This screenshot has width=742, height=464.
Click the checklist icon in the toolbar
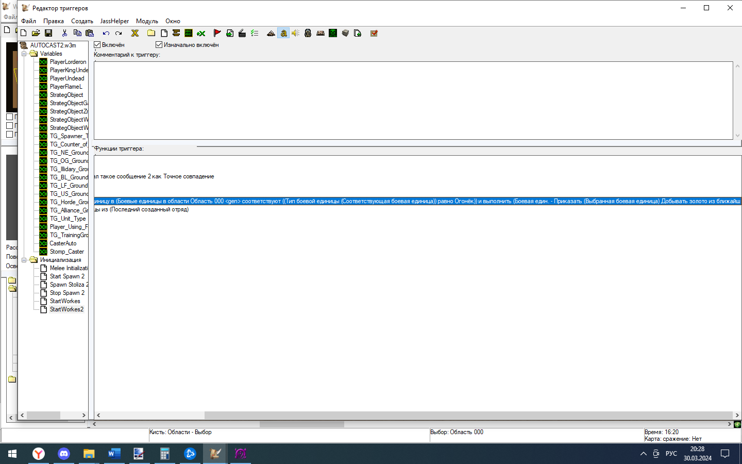[x=255, y=33]
